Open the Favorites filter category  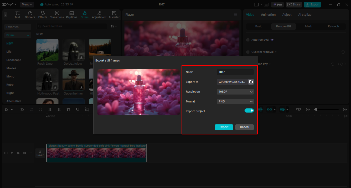click(18, 27)
